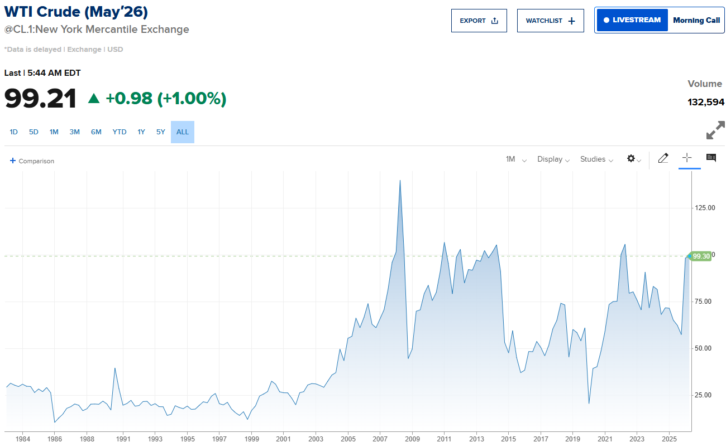Select the 1D time range
This screenshot has height=447, width=726.
click(14, 132)
